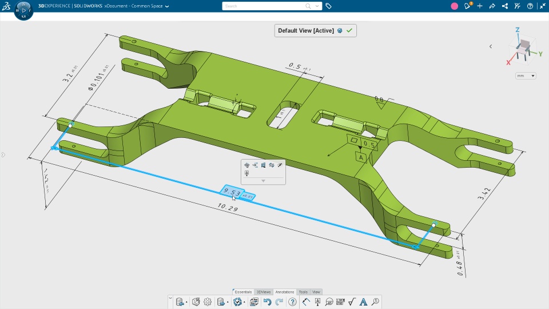Select the Datum Target tool
The width and height of the screenshot is (549, 309).
click(329, 302)
